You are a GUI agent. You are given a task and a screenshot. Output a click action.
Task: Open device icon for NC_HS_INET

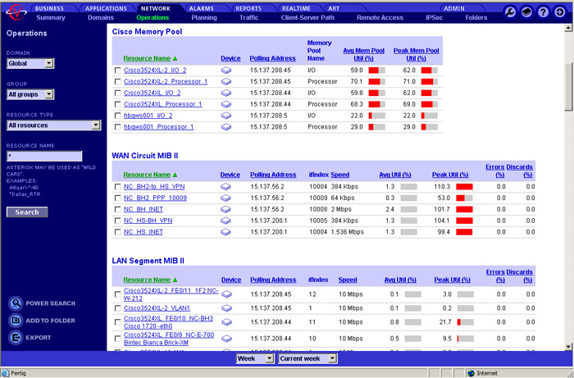point(225,232)
